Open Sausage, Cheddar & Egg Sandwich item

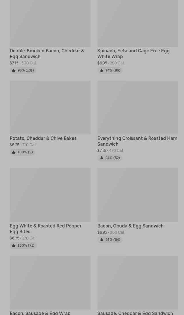[x=135, y=313]
